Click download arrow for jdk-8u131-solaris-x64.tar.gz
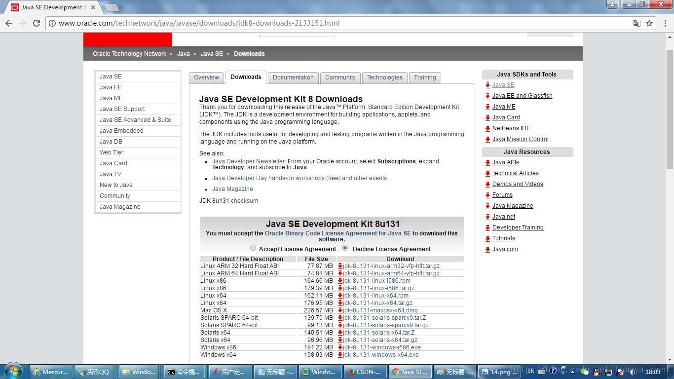The image size is (674, 379). point(340,340)
